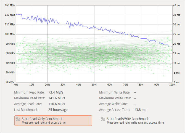
Task: Click the 50% mark on the horizontal axis
Action: pyautogui.click(x=94, y=85)
